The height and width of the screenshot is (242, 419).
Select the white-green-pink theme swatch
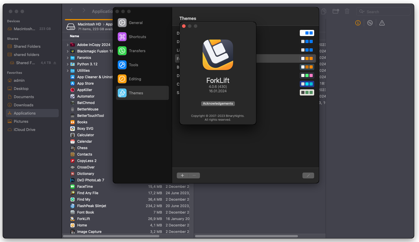pos(307,76)
